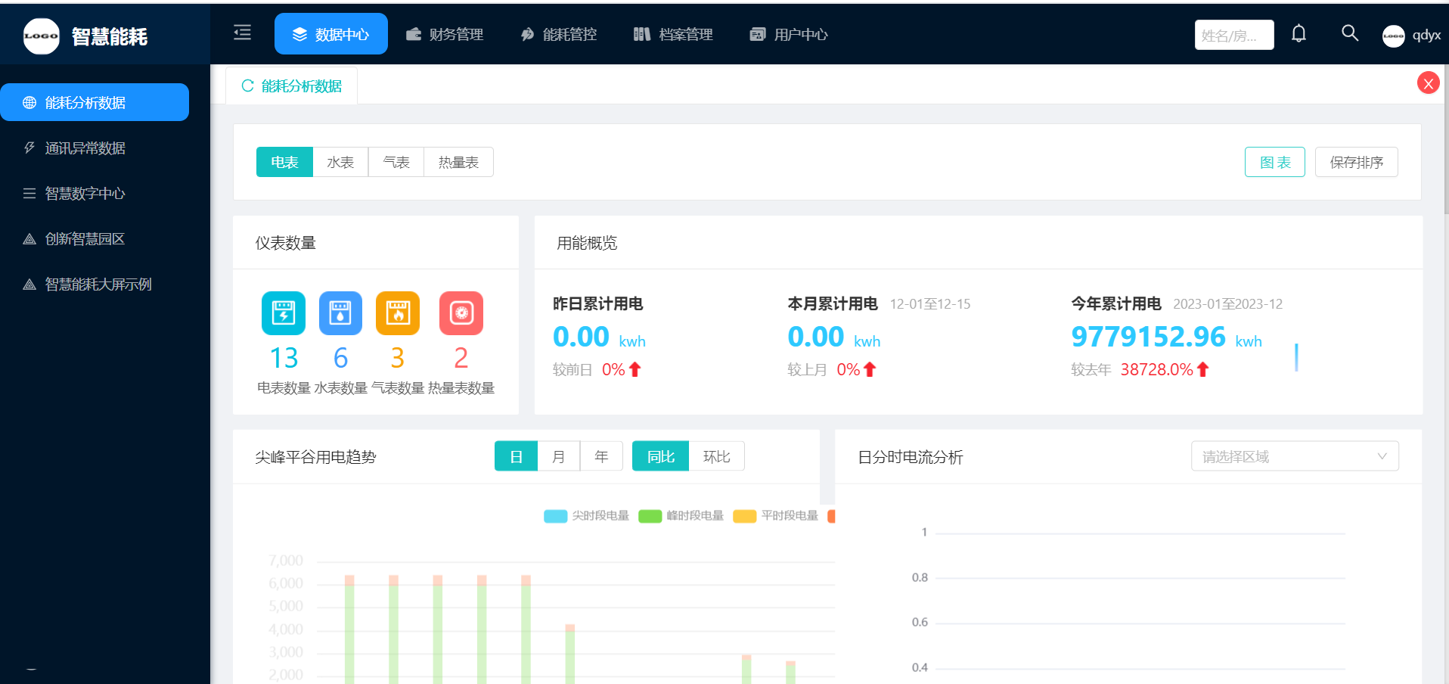
Task: Expand 智慧数字中心 sidebar item
Action: [85, 194]
